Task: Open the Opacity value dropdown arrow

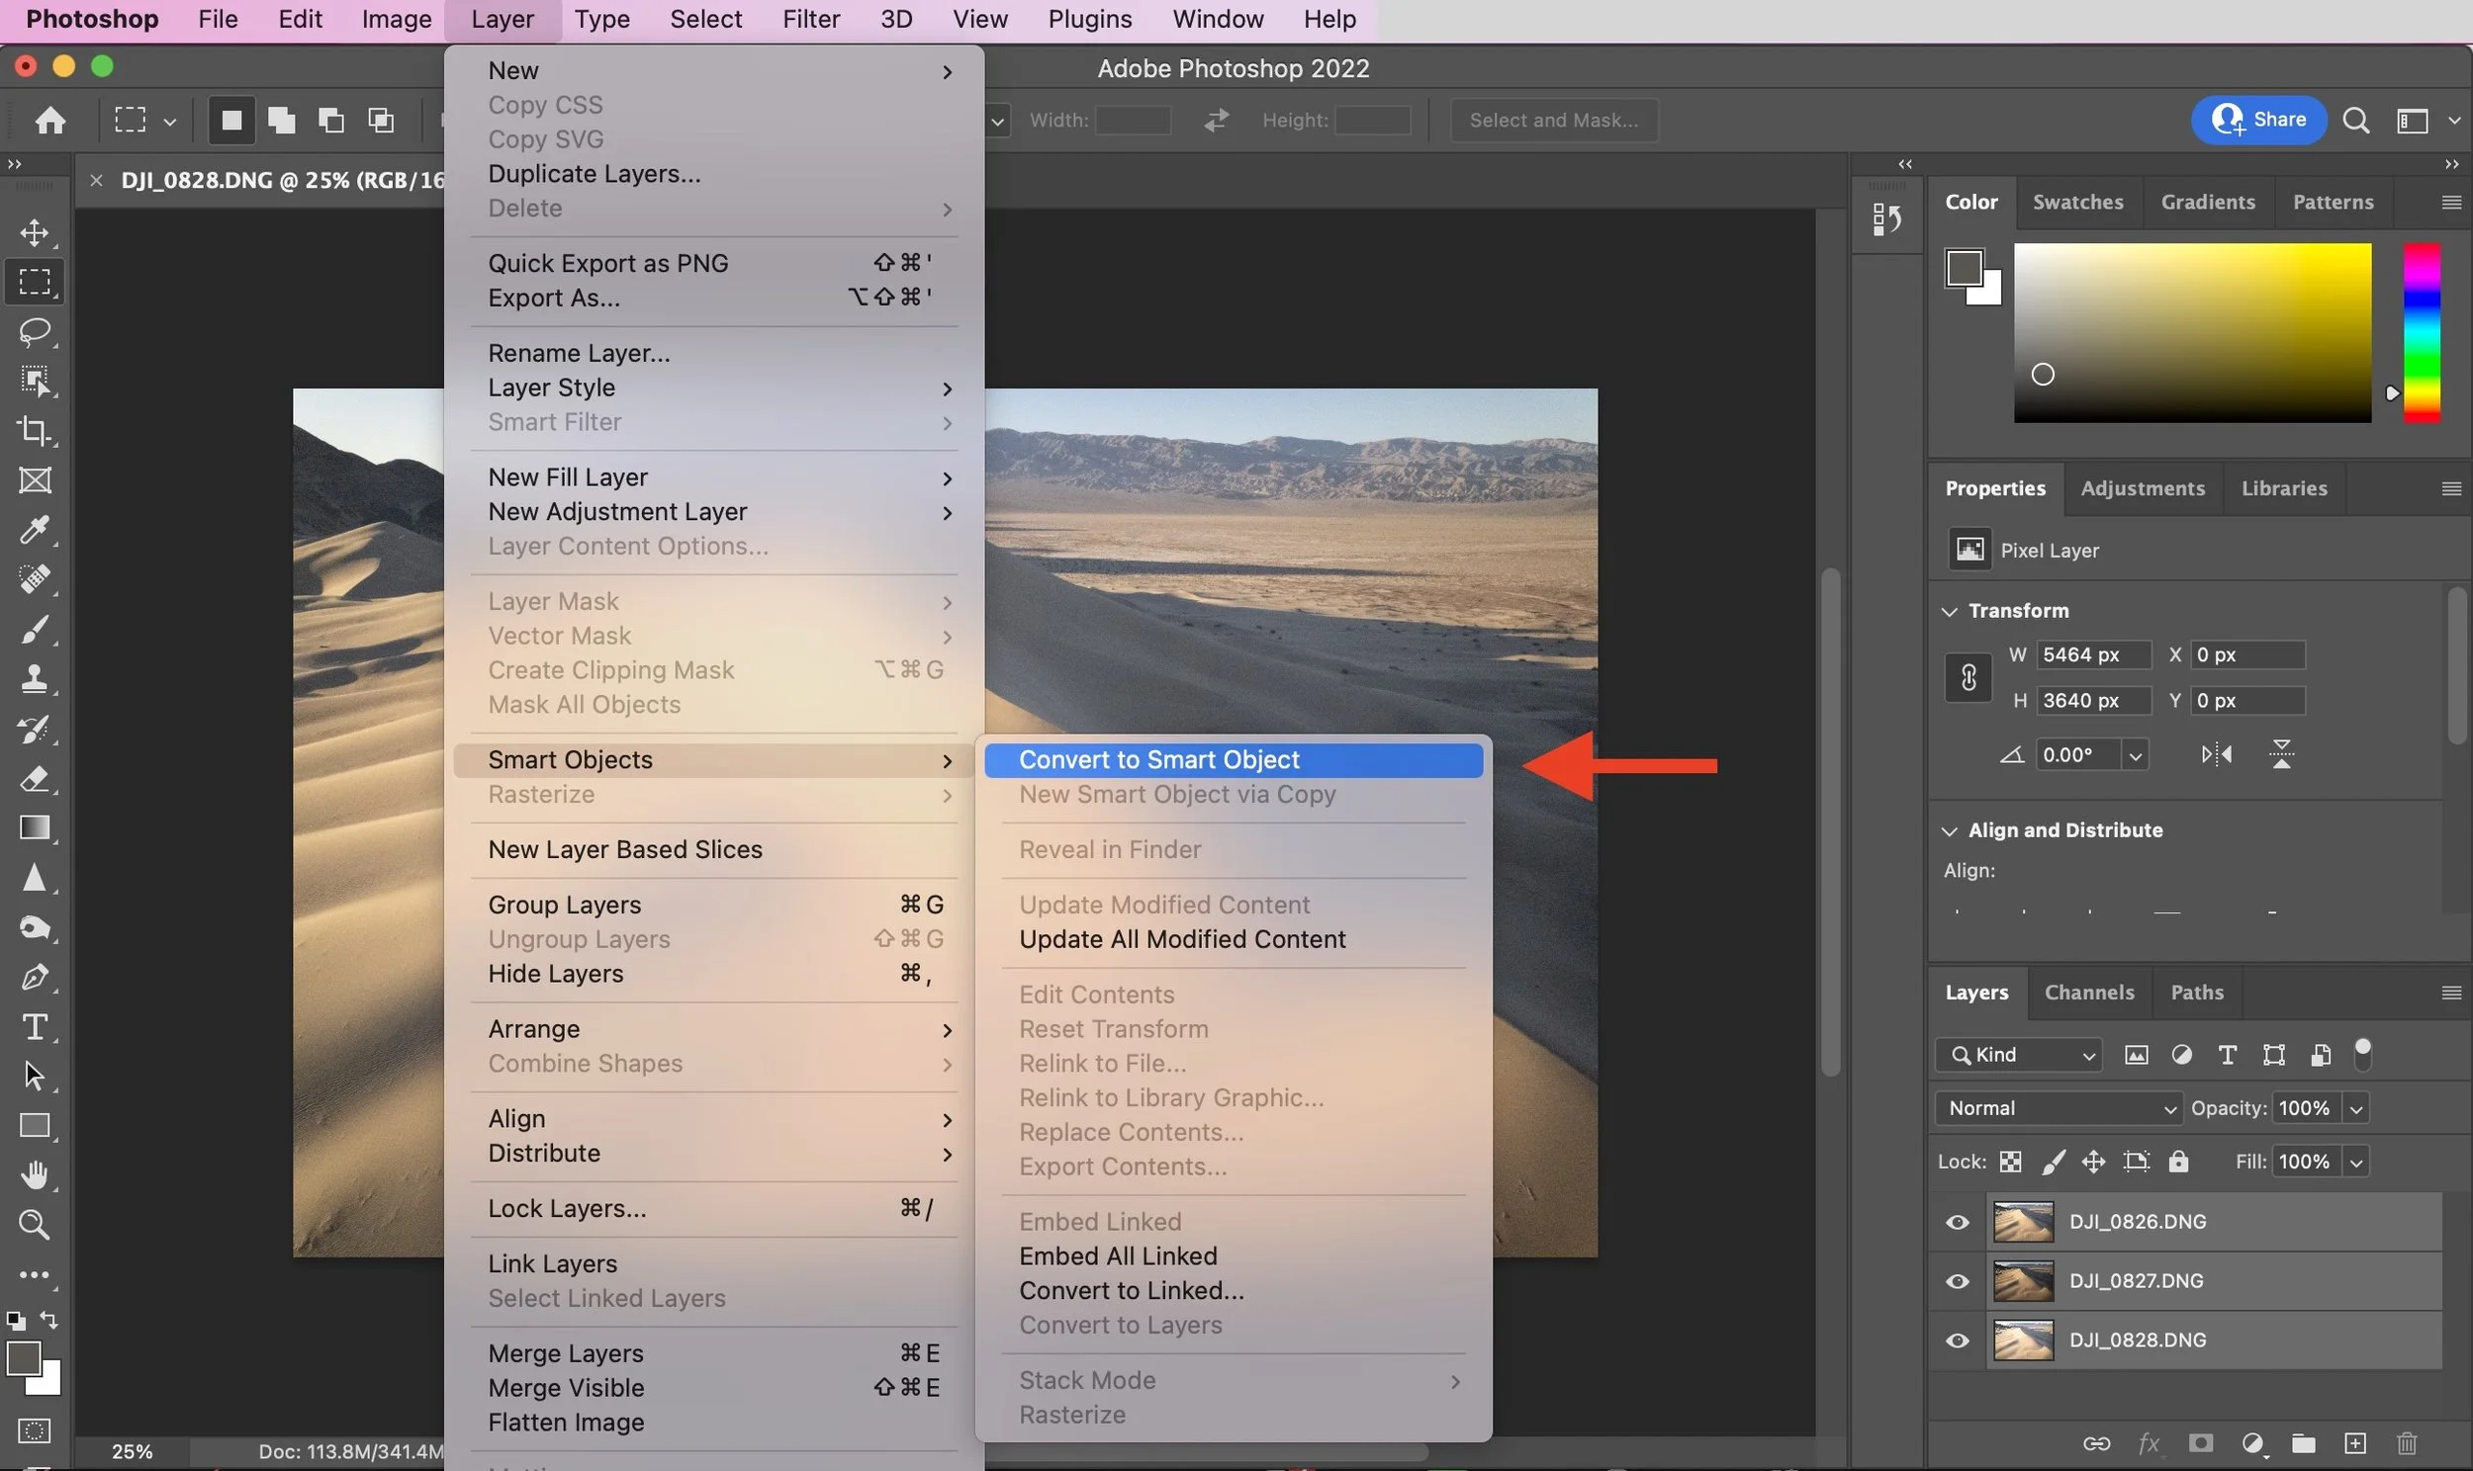Action: click(2356, 1109)
